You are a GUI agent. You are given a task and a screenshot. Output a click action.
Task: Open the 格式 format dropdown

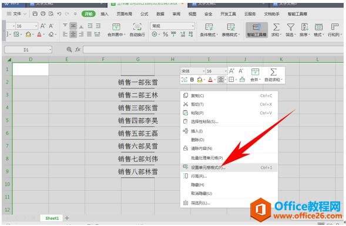pos(318,30)
